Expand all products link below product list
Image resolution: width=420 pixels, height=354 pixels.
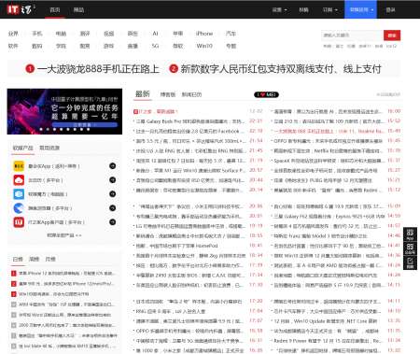[64, 235]
